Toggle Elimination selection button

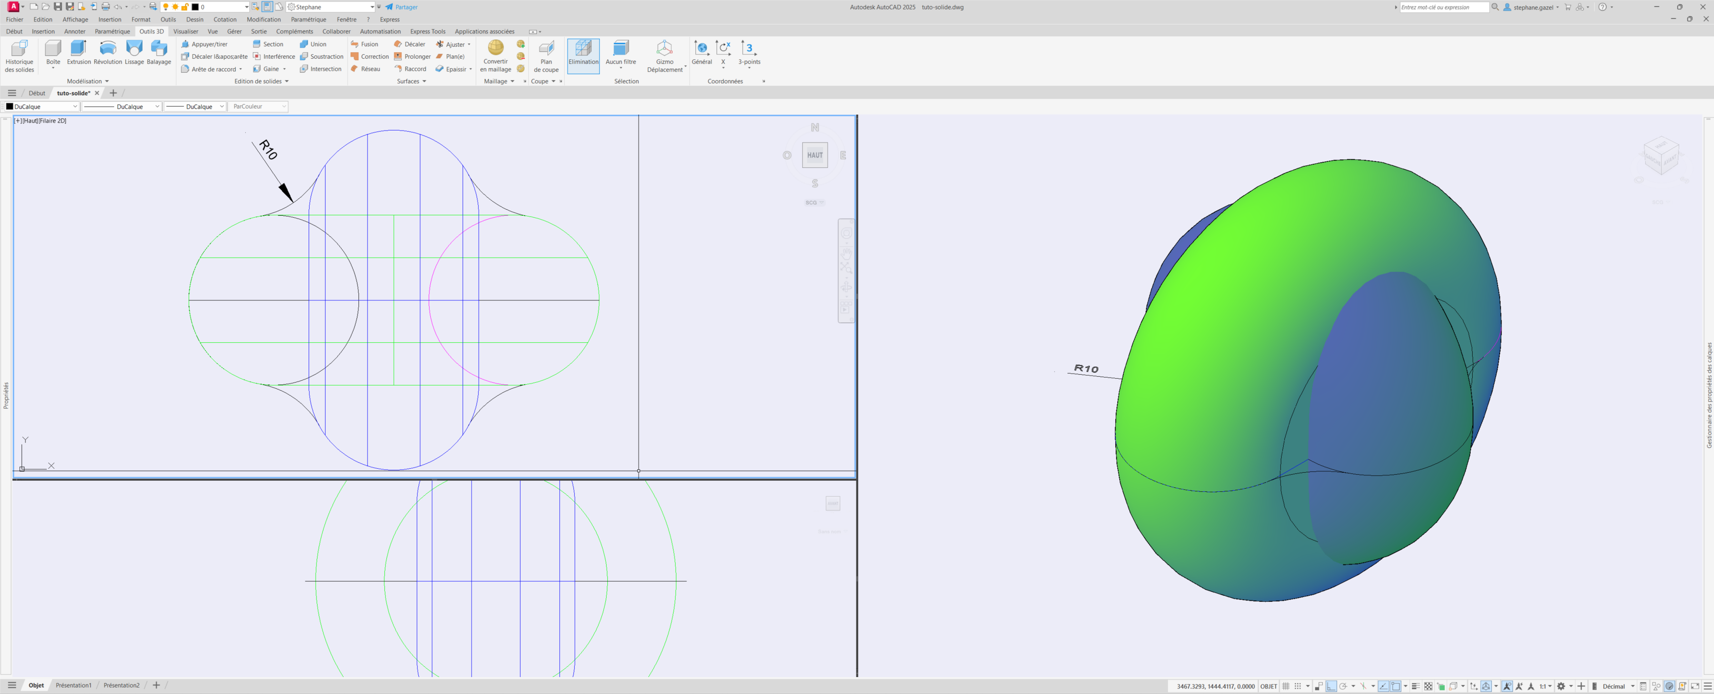point(583,53)
